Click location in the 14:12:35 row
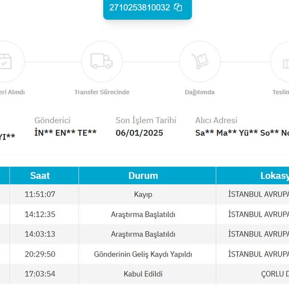 (259, 214)
